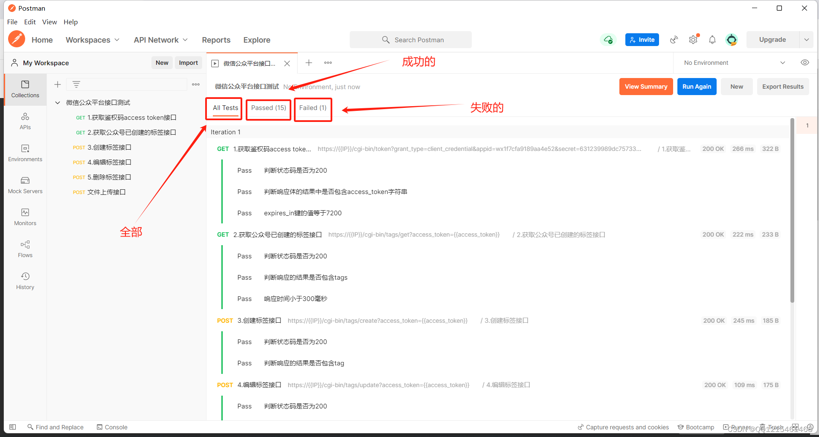
Task: Open Reports page
Action: (216, 40)
